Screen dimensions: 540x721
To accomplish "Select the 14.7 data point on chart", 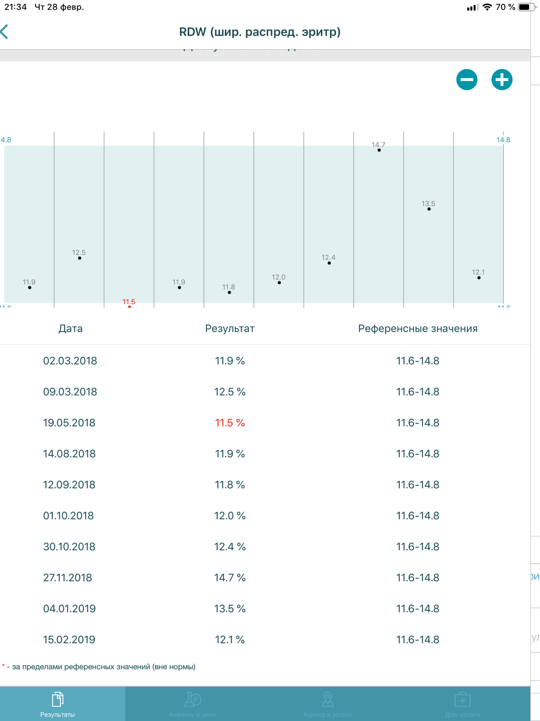I will [x=379, y=150].
